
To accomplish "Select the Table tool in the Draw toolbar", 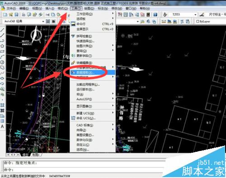I will tap(2, 121).
